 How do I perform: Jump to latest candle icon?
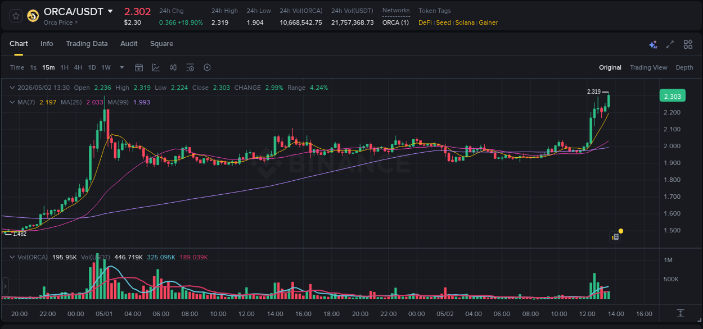(x=681, y=313)
